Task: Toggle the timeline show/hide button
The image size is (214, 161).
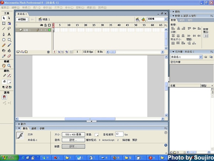Action: pos(22,19)
